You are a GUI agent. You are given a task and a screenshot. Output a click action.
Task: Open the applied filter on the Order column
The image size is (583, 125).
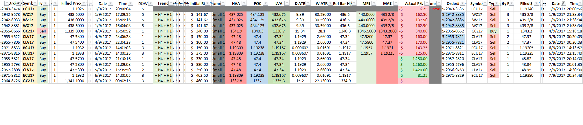coord(18,3)
